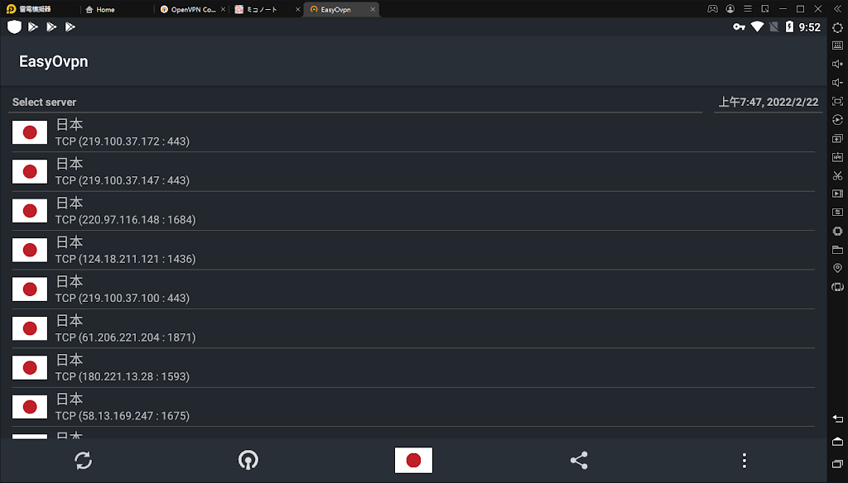Click the update timestamp 上午7:47, 2022/2/22

[768, 102]
